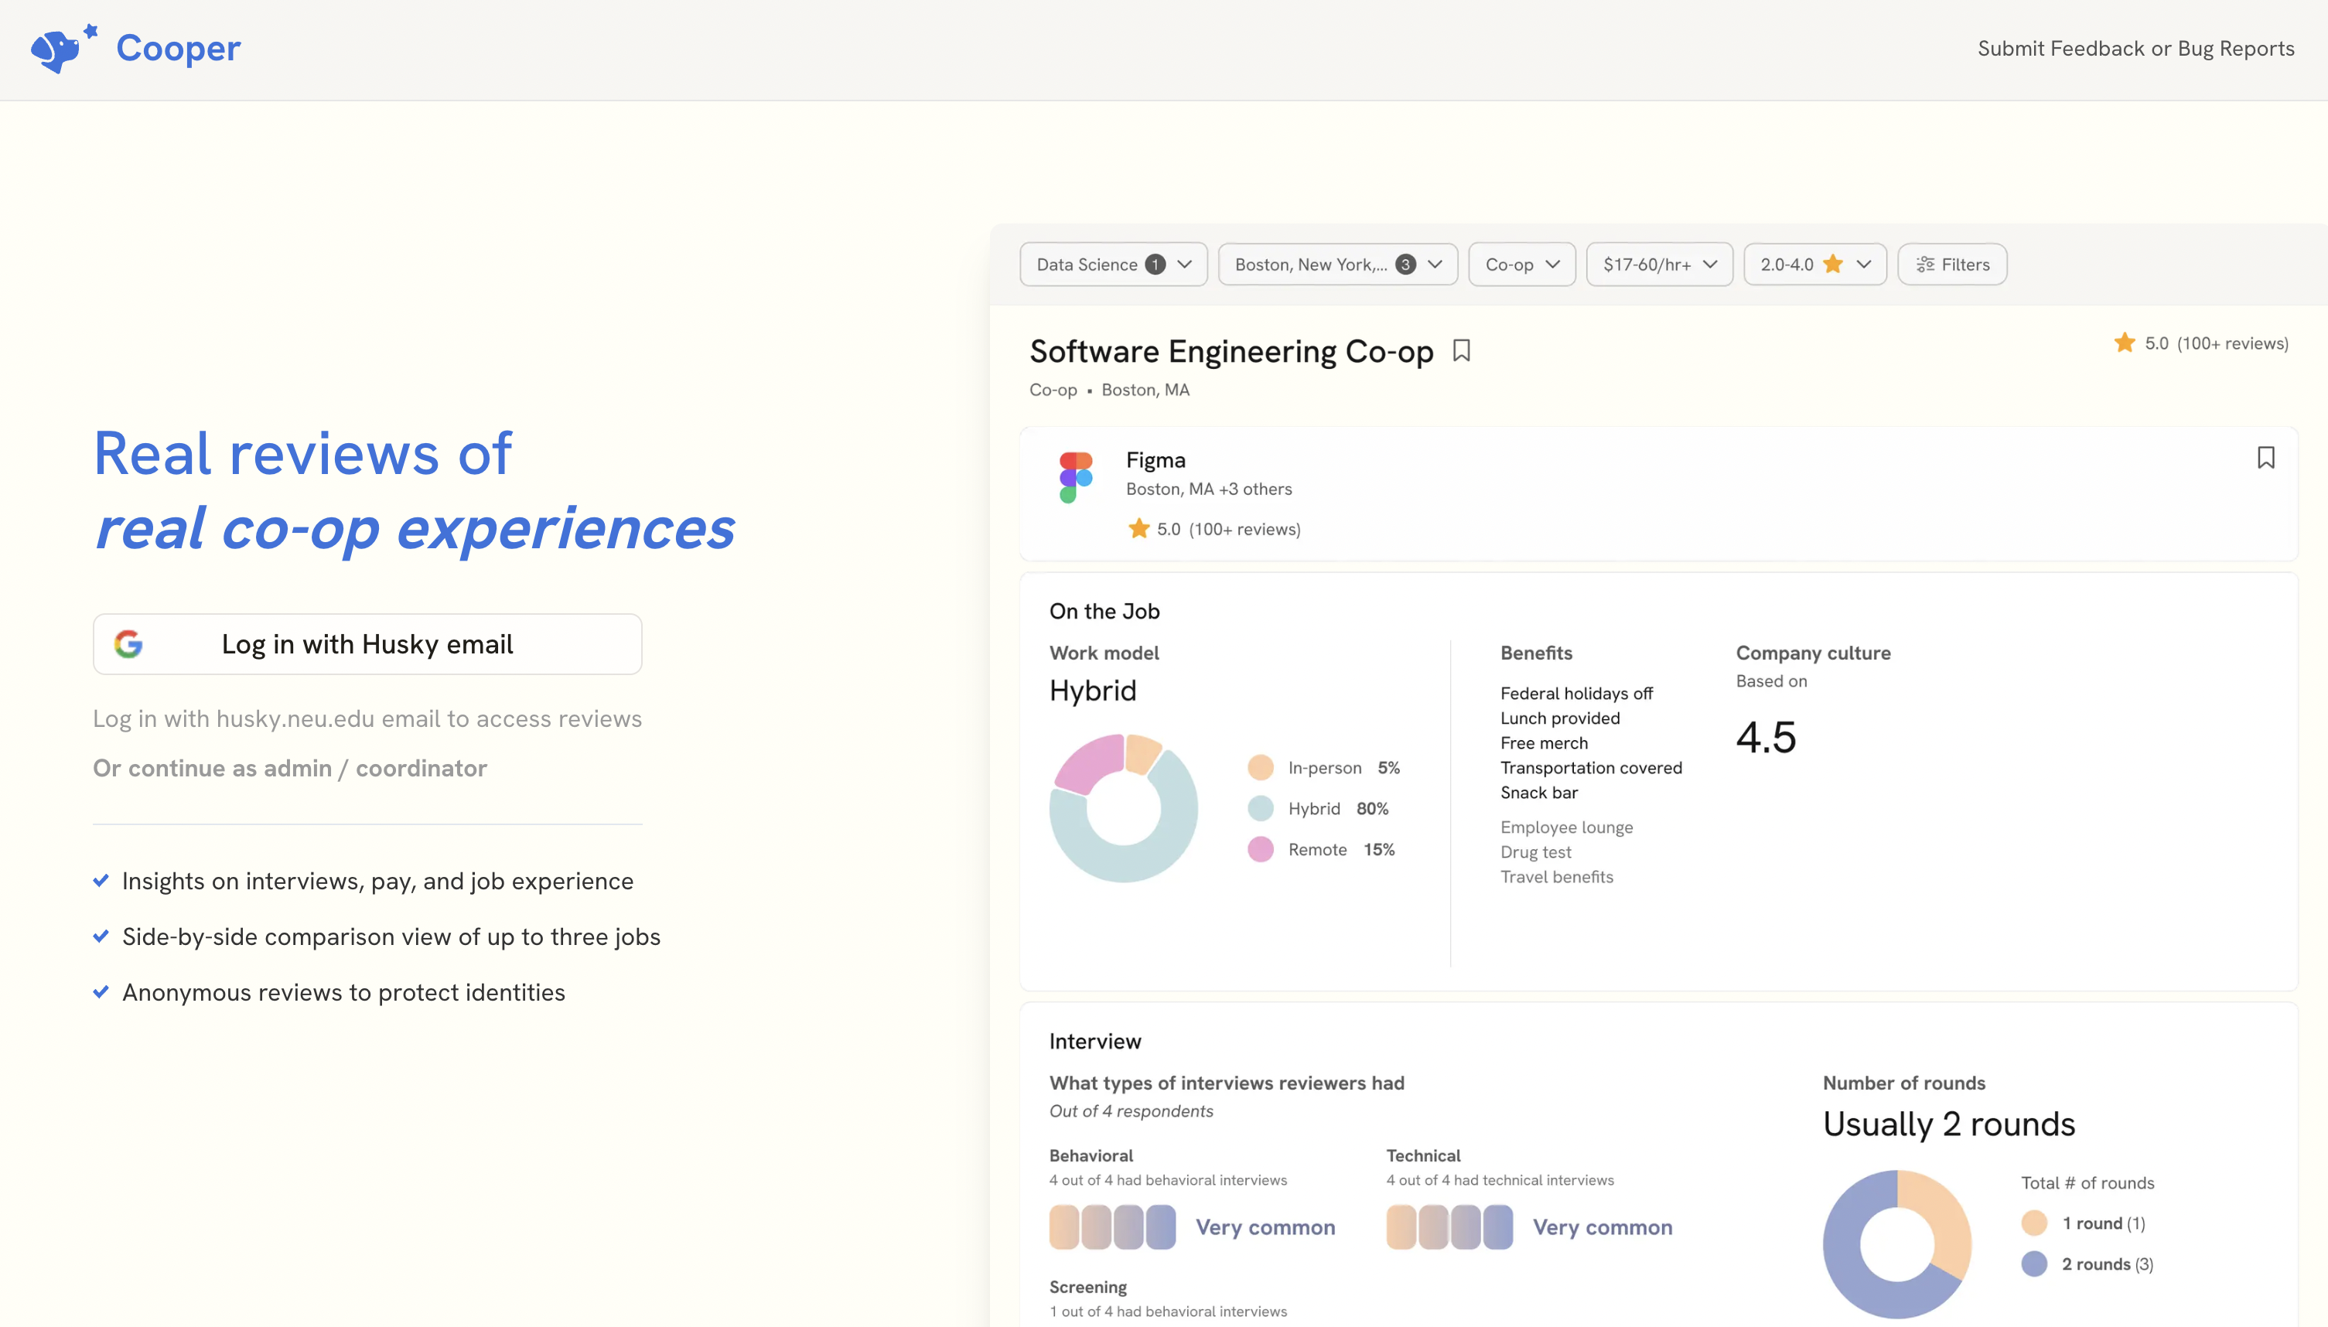The height and width of the screenshot is (1327, 2328).
Task: Click the Figma company name
Action: click(1155, 460)
